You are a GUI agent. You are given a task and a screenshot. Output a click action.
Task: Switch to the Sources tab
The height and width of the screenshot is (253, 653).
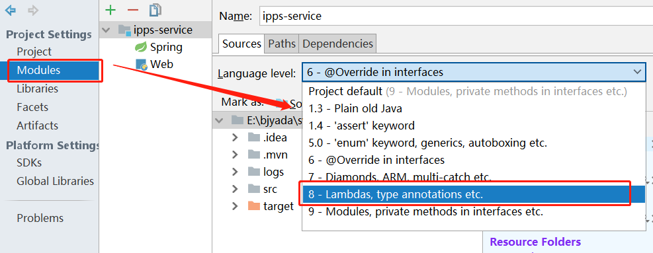point(241,44)
